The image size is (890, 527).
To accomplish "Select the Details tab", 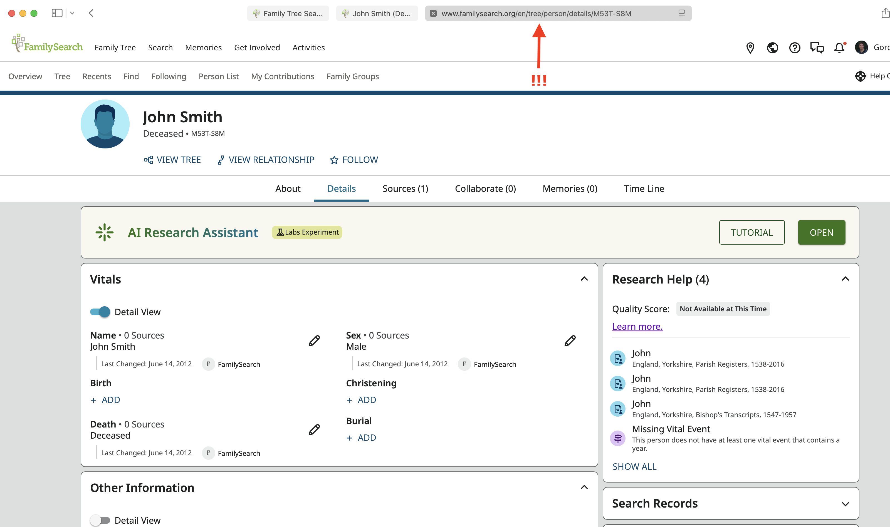I will 342,188.
